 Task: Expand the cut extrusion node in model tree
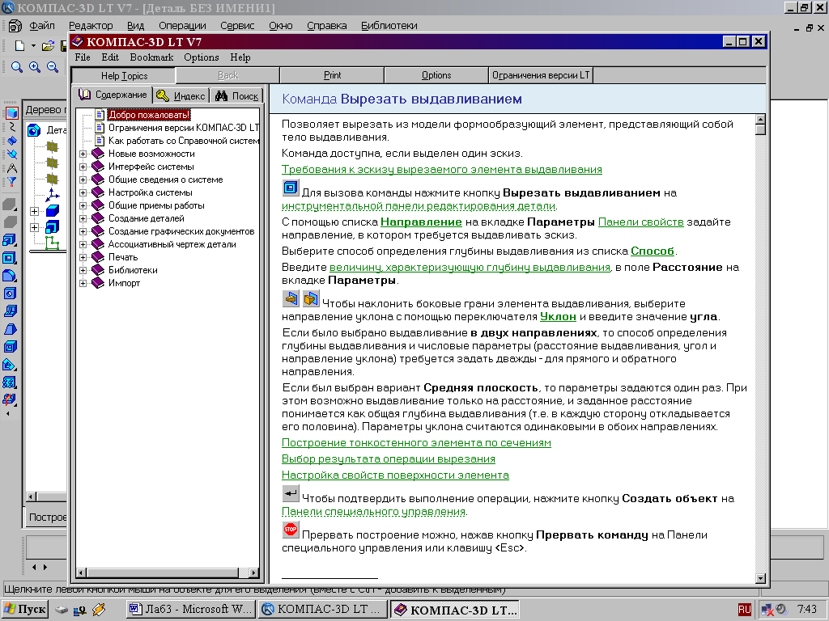(34, 227)
